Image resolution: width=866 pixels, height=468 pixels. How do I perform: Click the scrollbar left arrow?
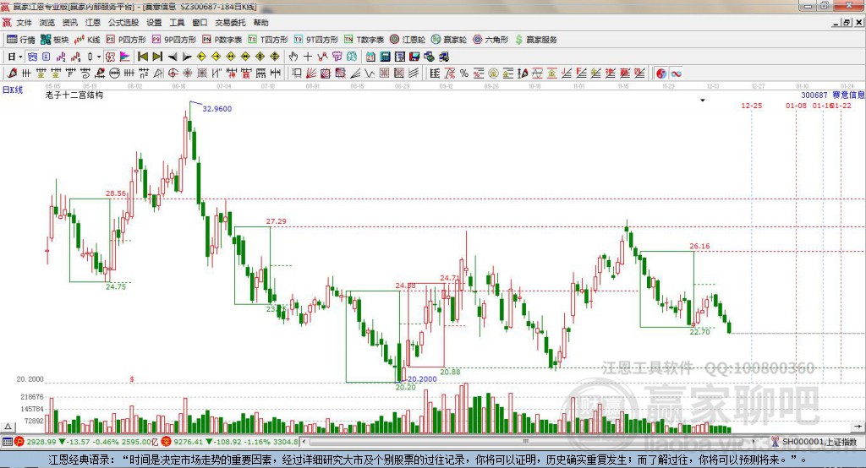pyautogui.click(x=304, y=442)
